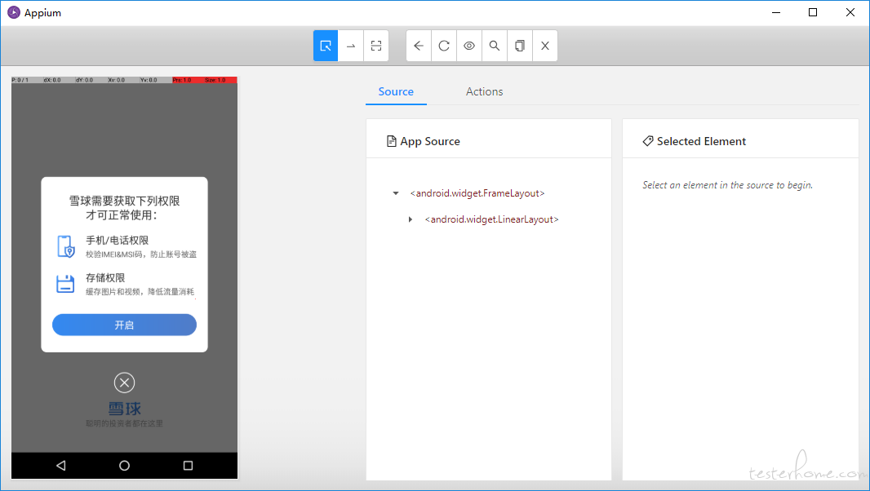Start recording with the eye icon

tap(469, 46)
